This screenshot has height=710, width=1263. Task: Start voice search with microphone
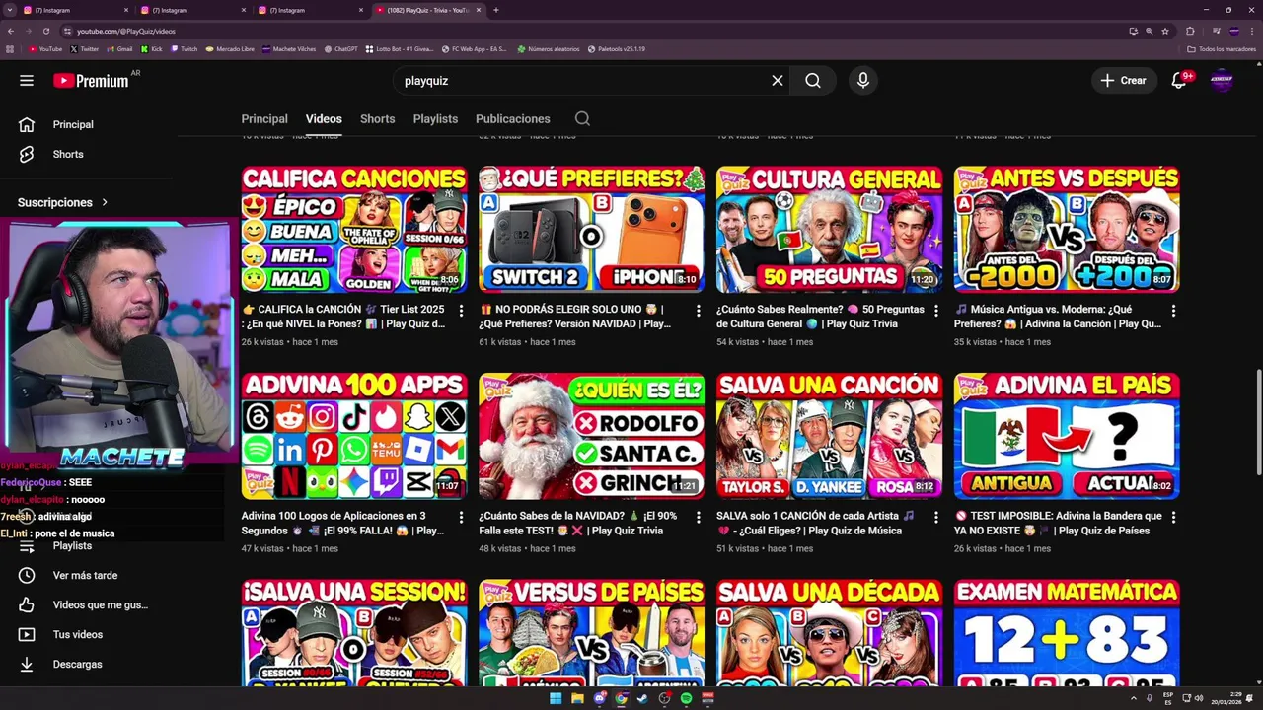coord(863,81)
